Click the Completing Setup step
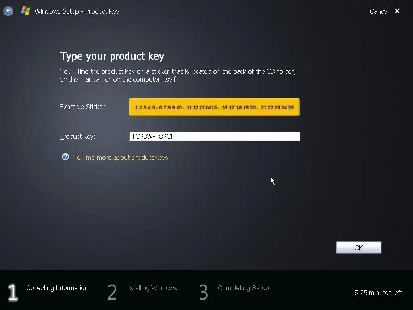This screenshot has height=310, width=413. tap(243, 288)
